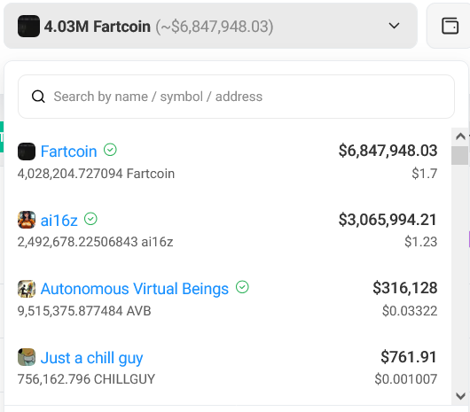The image size is (470, 412).
Task: Click the $1.23 ai16z price
Action: (421, 242)
